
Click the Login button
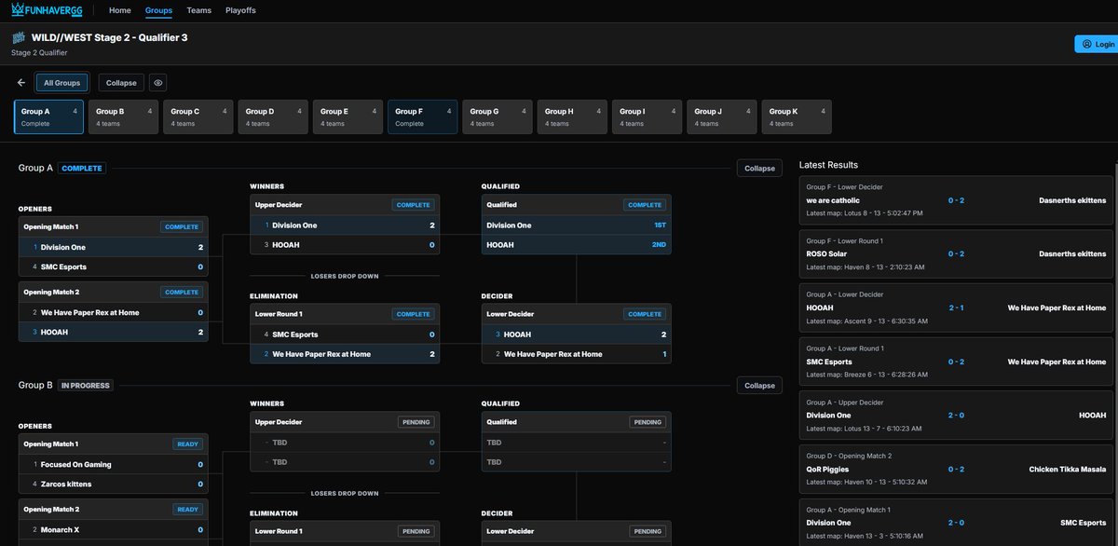(1096, 44)
